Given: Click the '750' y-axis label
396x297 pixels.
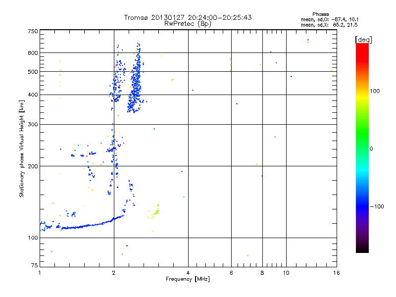Looking at the screenshot, I should click(x=33, y=31).
